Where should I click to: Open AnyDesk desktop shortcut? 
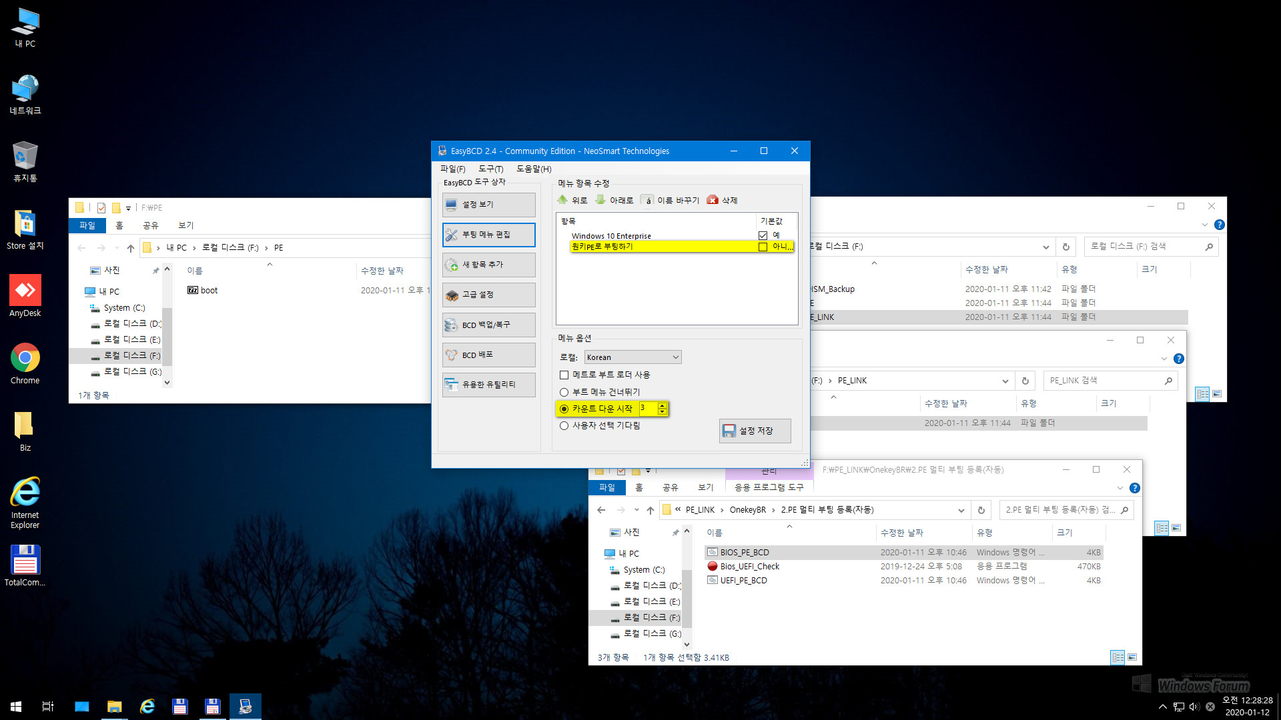[25, 296]
